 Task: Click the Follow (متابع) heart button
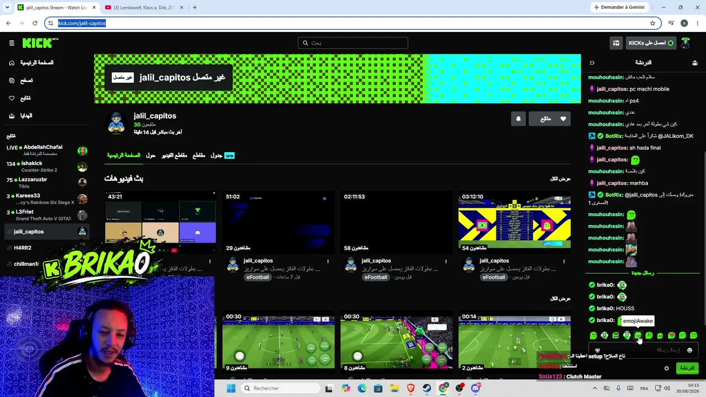coord(550,119)
